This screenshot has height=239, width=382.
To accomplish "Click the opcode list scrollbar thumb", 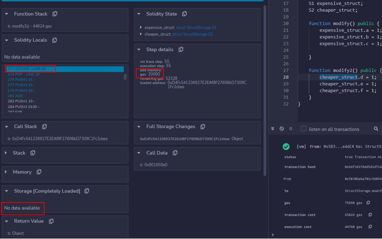I will tap(125, 77).
